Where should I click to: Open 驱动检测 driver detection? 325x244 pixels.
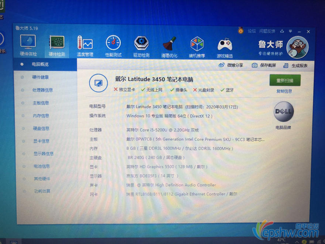coord(141,47)
